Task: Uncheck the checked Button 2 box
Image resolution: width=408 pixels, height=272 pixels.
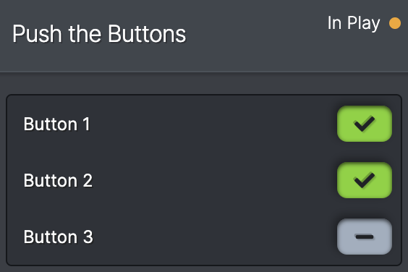Action: [365, 180]
